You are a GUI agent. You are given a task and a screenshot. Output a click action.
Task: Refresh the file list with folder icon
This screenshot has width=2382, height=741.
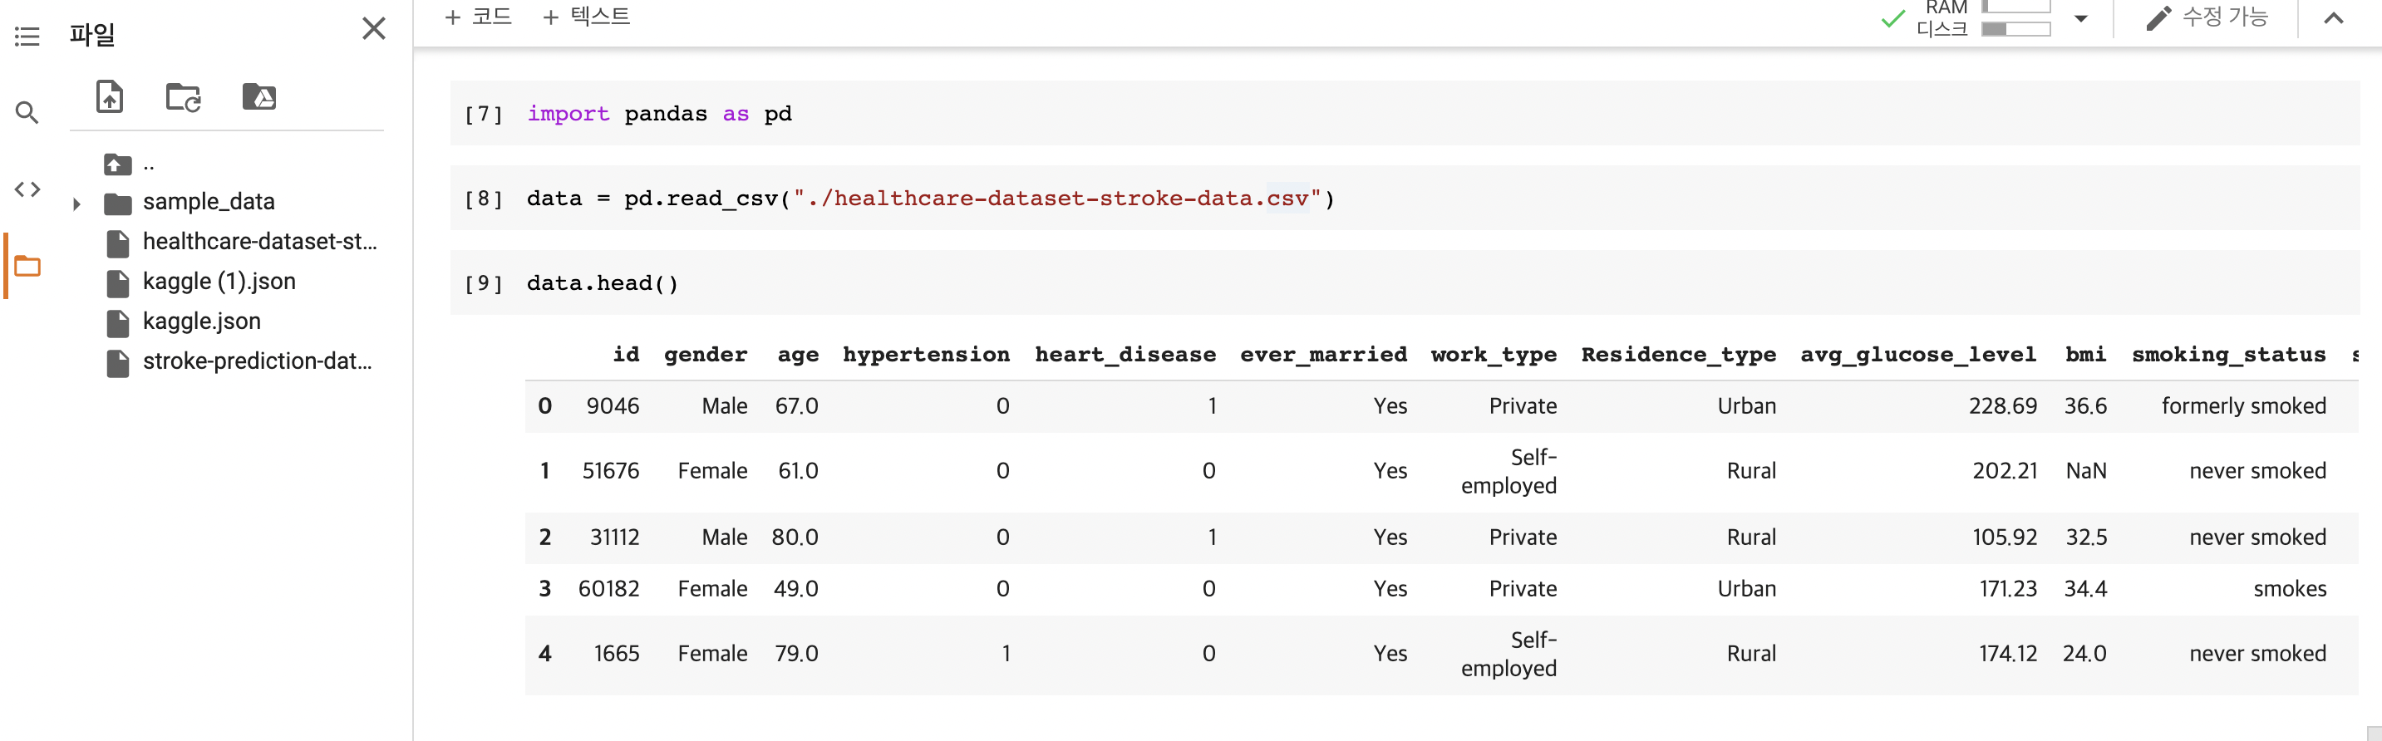(x=183, y=97)
